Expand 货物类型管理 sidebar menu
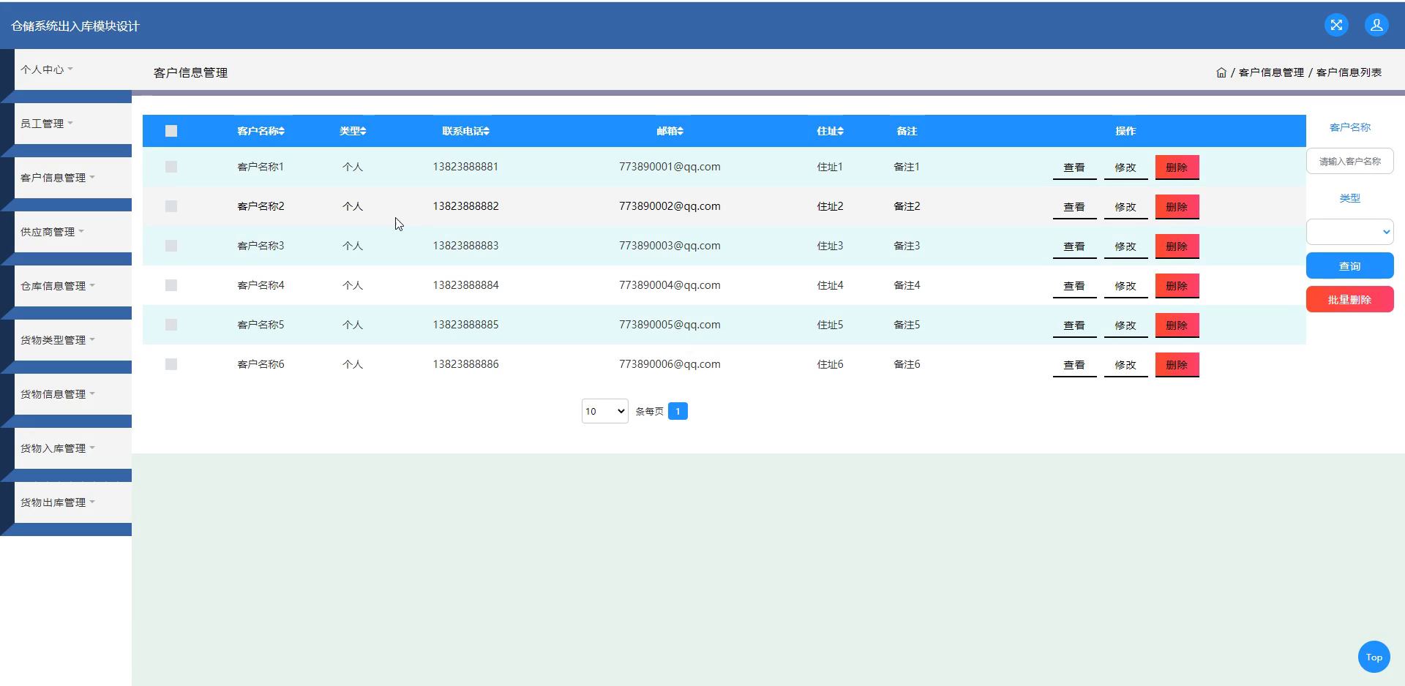The image size is (1405, 686). coord(72,340)
